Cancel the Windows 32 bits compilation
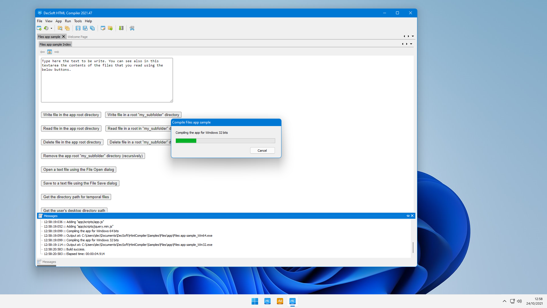This screenshot has width=547, height=308. click(262, 150)
